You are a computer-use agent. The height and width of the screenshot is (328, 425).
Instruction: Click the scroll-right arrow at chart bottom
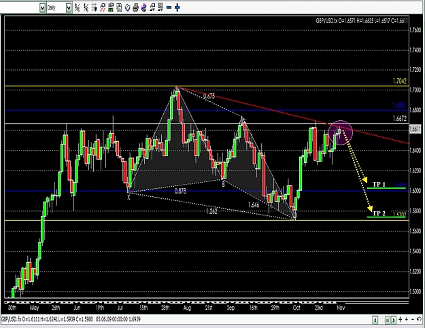tap(394, 320)
